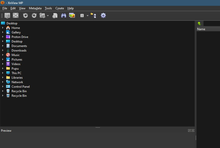Click the Network globe icon
Viewport: 220px width, 148px height.
point(8,82)
